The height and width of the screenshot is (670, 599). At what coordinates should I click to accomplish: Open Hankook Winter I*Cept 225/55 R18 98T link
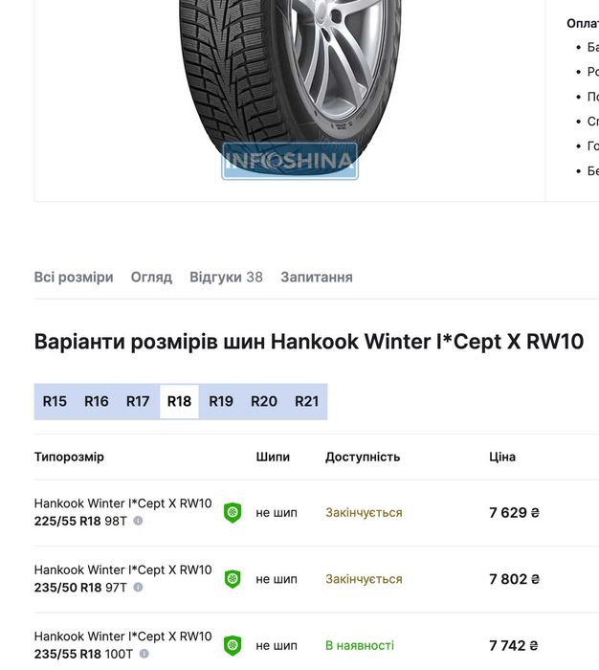[x=122, y=503]
